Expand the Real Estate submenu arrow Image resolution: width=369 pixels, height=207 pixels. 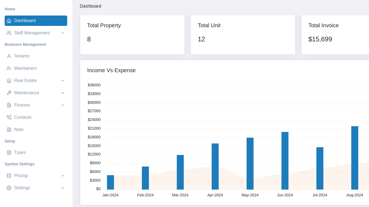pyautogui.click(x=63, y=81)
